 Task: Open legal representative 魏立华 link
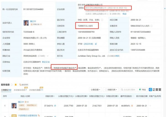33,21
